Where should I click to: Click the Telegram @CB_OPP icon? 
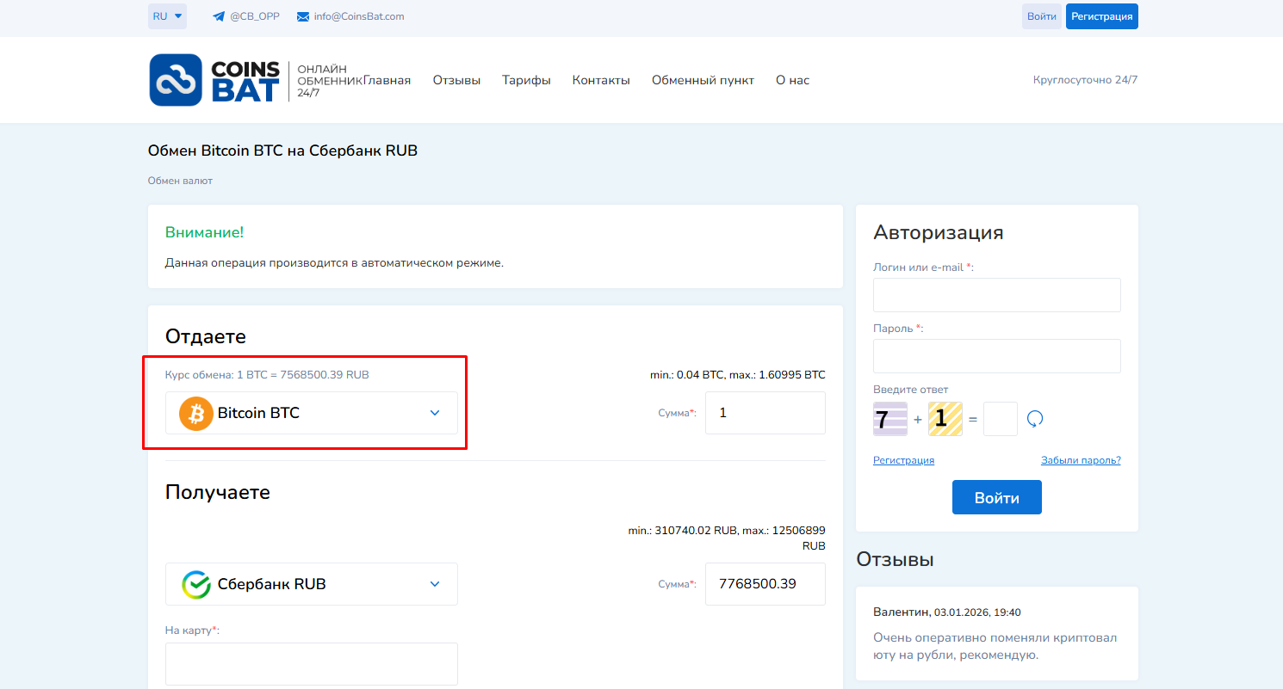click(x=218, y=16)
